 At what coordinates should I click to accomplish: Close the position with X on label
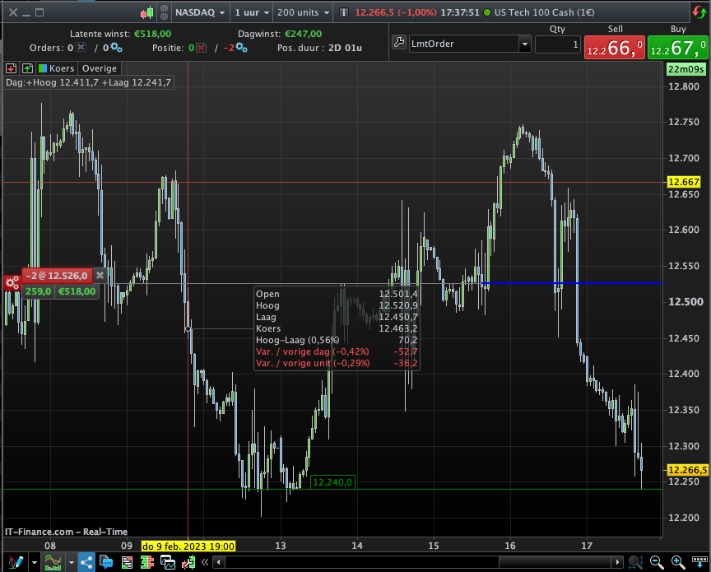100,276
